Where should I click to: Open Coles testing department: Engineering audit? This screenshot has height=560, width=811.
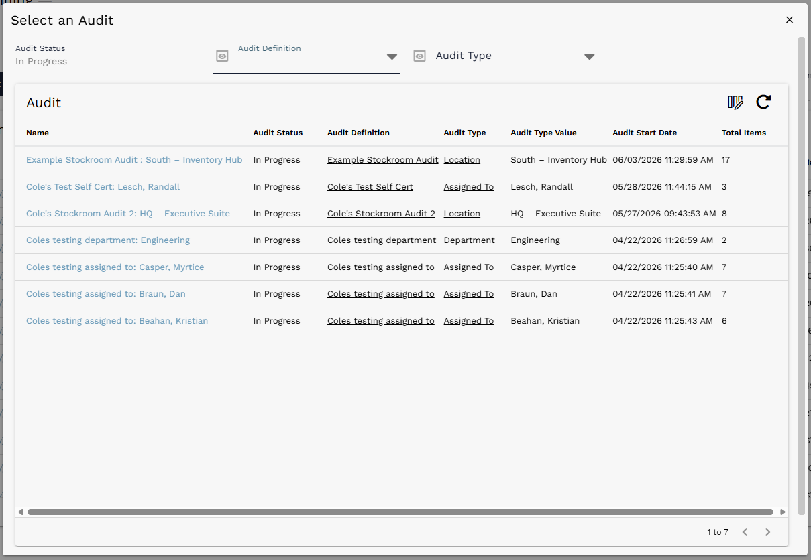click(x=108, y=240)
